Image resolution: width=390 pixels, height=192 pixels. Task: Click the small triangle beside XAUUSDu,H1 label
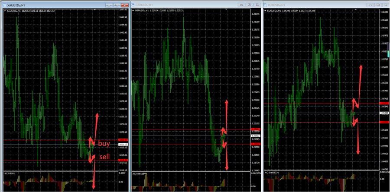(4, 9)
